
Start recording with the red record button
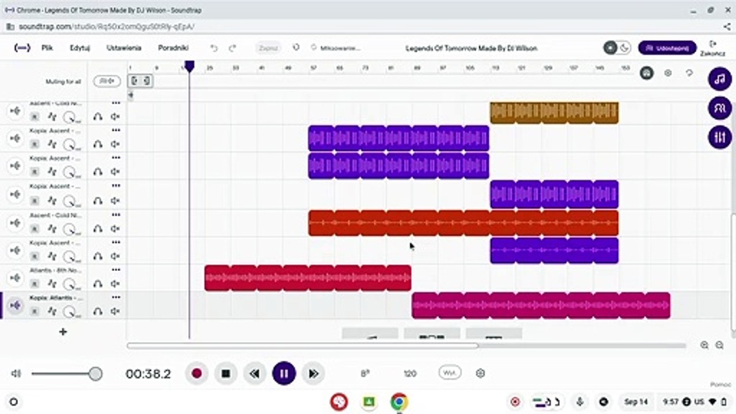pos(197,374)
